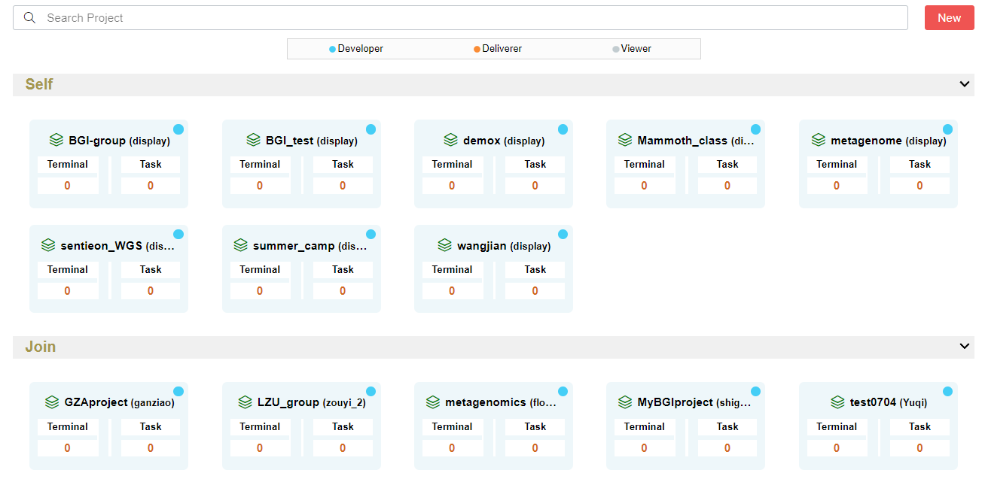Screen dimensions: 982x482
Task: Click the blue Developer legend dot
Action: pos(332,49)
